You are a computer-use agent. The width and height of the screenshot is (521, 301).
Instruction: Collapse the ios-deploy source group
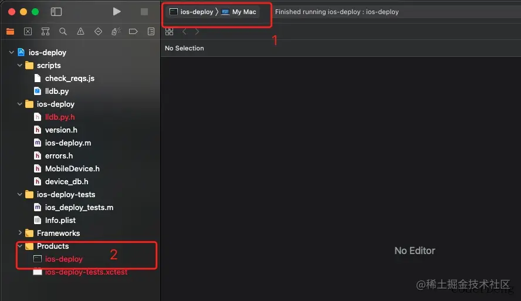point(20,104)
